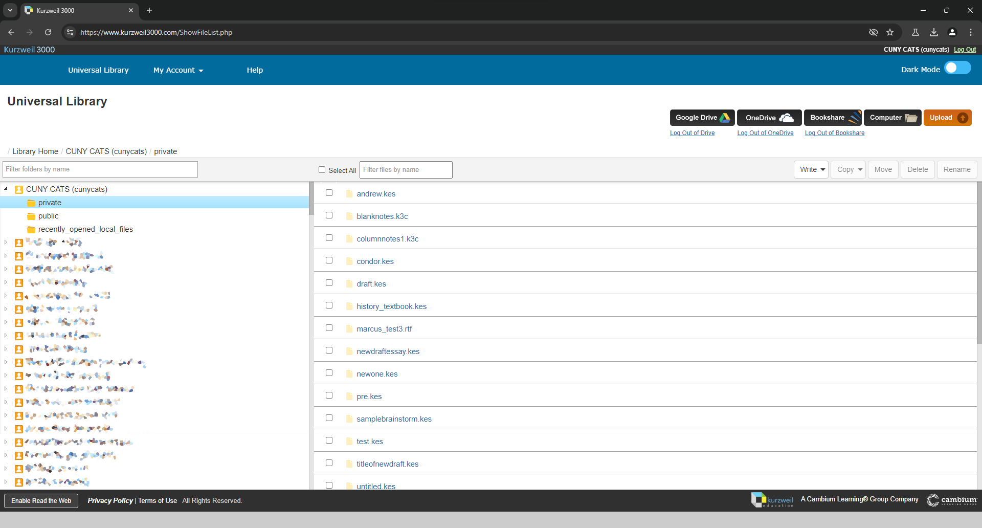Open Terms of Use link
The width and height of the screenshot is (982, 528).
coord(158,501)
